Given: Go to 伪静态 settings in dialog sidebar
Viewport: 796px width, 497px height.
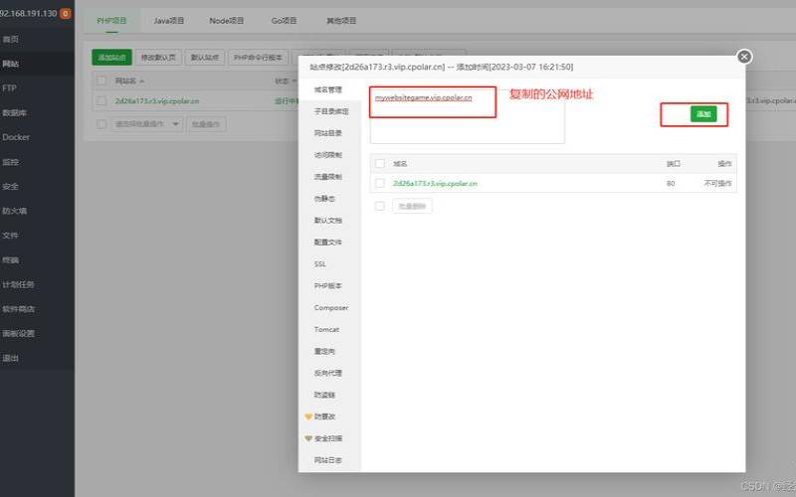Looking at the screenshot, I should (323, 199).
